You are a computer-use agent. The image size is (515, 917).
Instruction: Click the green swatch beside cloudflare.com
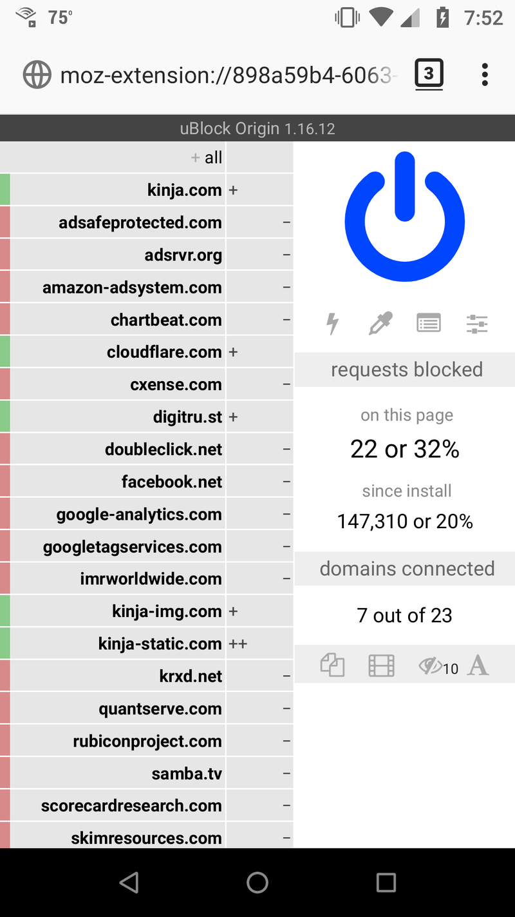click(5, 352)
